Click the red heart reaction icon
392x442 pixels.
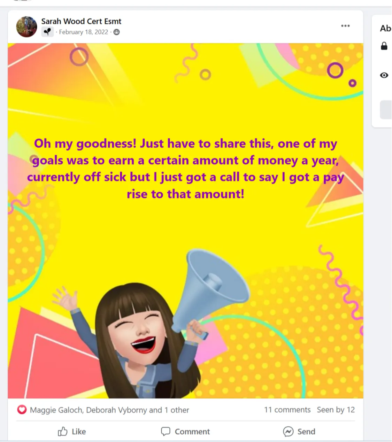[22, 410]
